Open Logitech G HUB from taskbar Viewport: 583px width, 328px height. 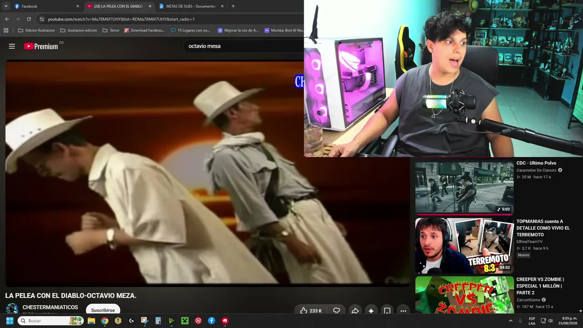point(131,321)
